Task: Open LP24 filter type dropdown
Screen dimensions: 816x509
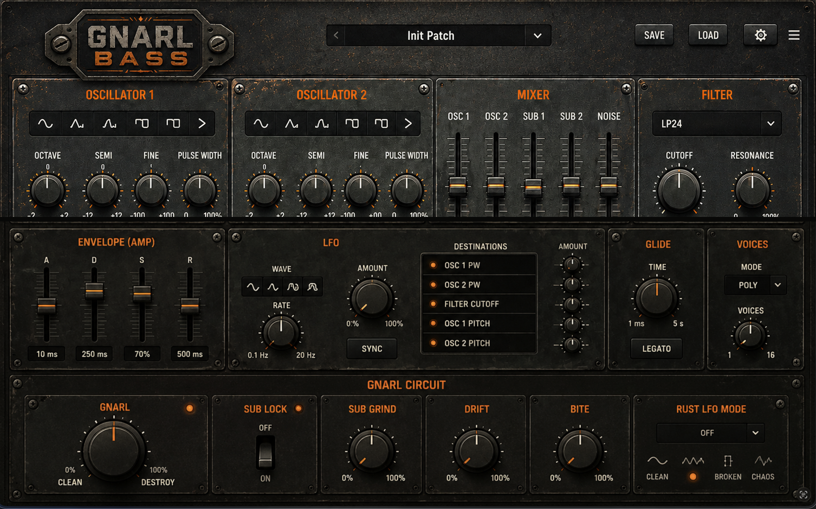Action: pyautogui.click(x=717, y=123)
